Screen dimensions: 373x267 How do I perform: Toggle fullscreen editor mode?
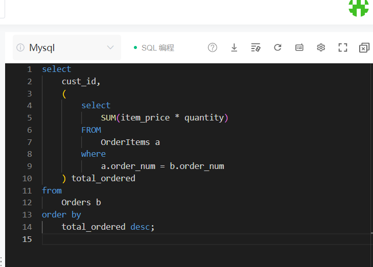343,47
